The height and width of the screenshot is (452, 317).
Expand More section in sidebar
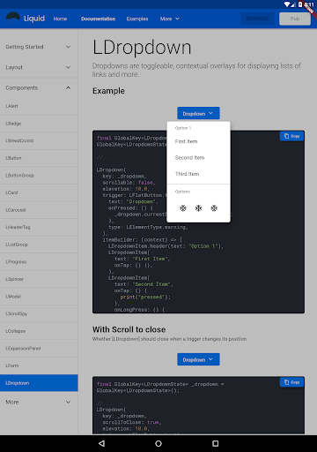pos(39,402)
